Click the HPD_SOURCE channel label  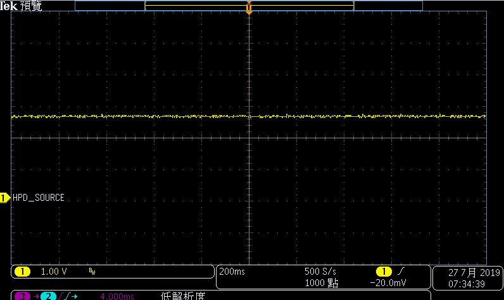(x=38, y=198)
